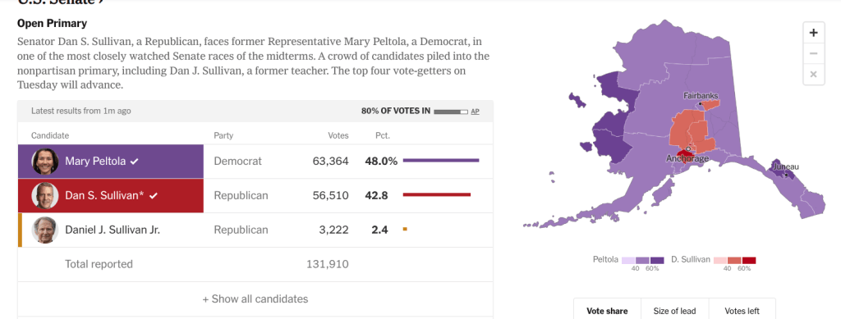
Task: Open the AP source link
Action: tap(475, 112)
